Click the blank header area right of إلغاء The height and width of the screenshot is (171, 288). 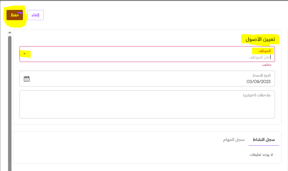click(155, 15)
